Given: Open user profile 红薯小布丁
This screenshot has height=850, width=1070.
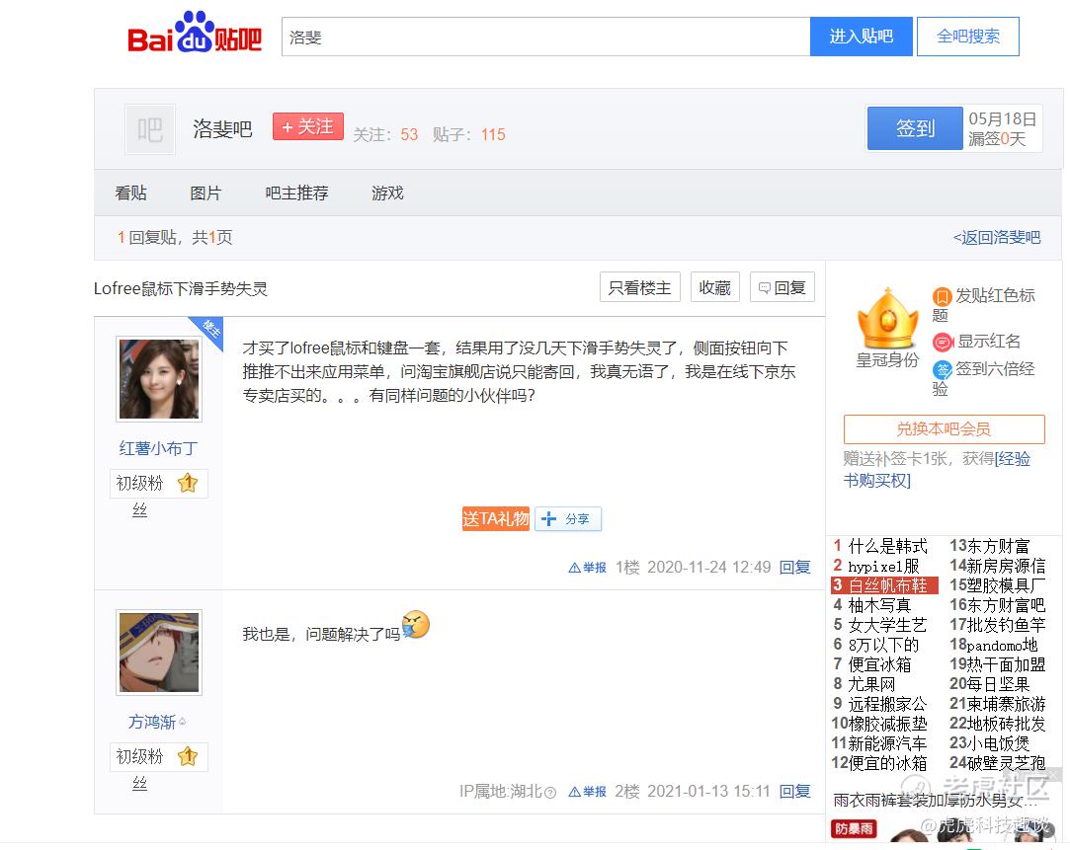Looking at the screenshot, I should [x=158, y=448].
